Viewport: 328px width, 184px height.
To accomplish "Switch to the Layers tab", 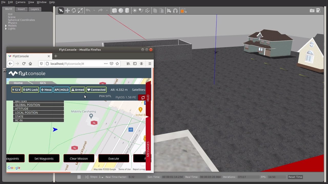I will (x=35, y=9).
